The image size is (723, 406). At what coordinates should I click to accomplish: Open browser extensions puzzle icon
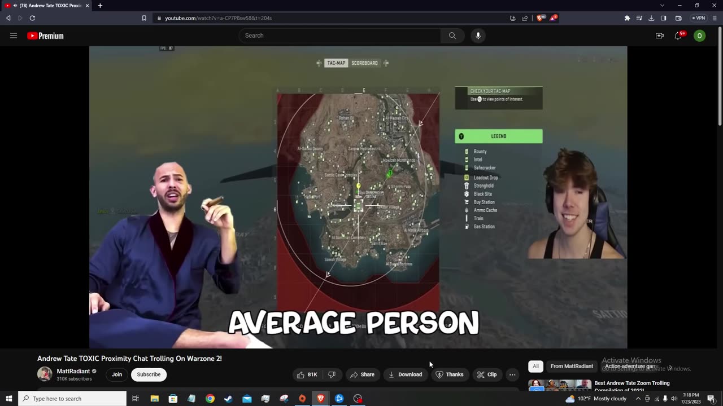[627, 18]
